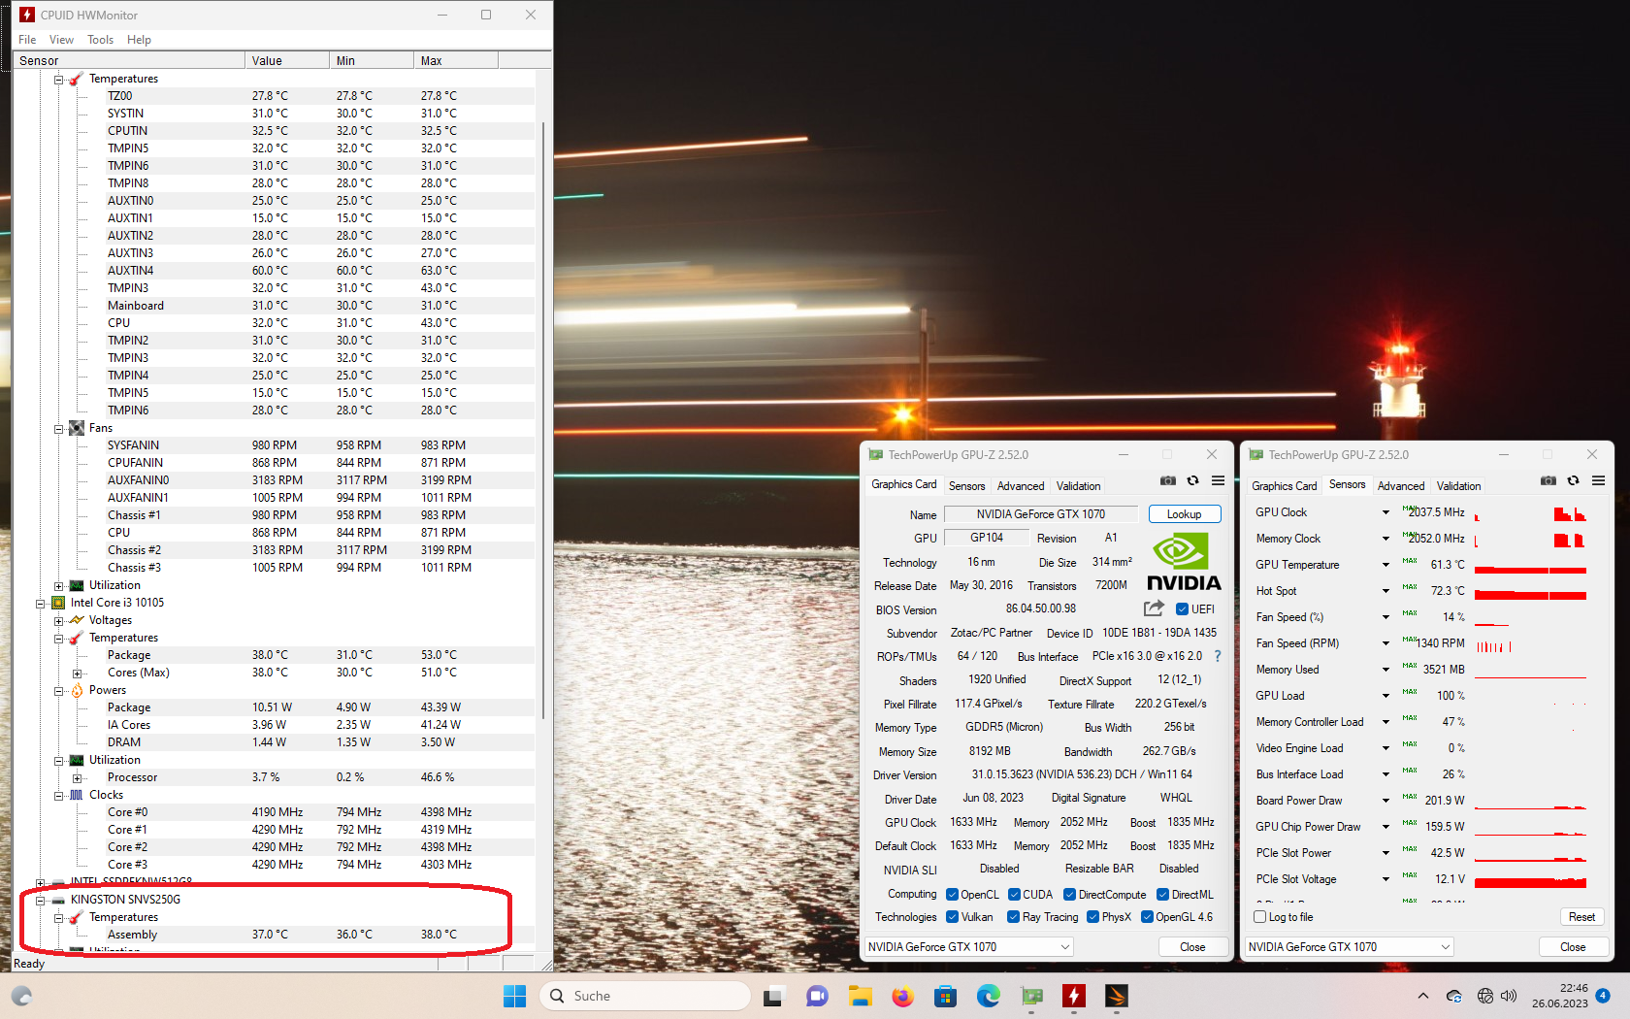Viewport: 1630px width, 1019px height.
Task: Open the Tools menu in HWMonitor
Action: (x=100, y=40)
